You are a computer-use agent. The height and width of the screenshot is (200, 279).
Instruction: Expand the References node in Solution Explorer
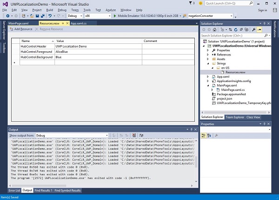pyautogui.click(x=207, y=55)
